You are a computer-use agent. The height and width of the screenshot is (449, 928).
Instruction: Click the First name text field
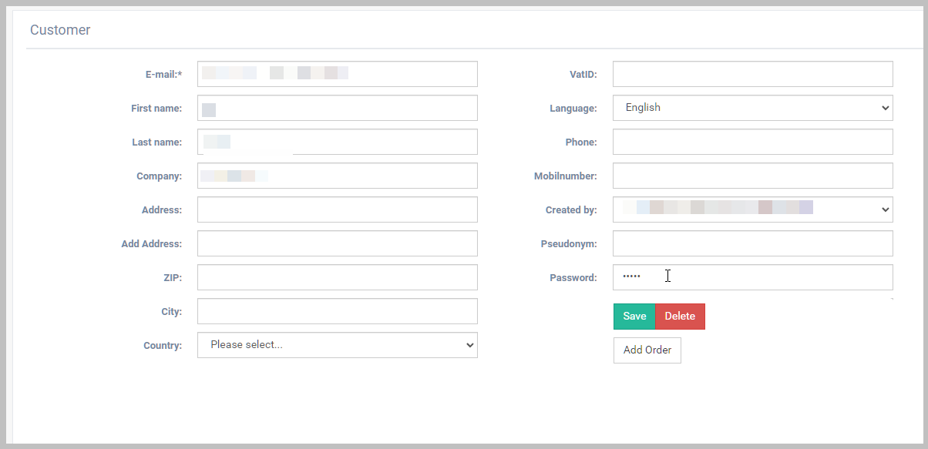[x=337, y=108]
